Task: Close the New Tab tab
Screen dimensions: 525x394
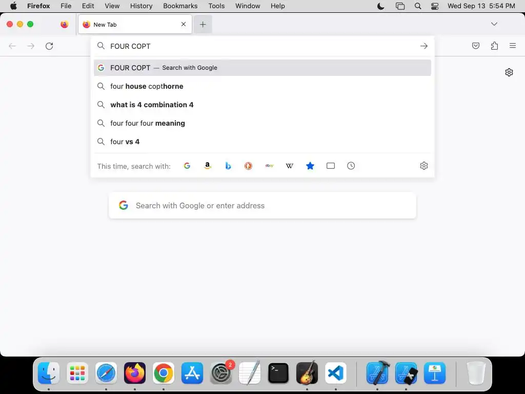Action: click(184, 24)
